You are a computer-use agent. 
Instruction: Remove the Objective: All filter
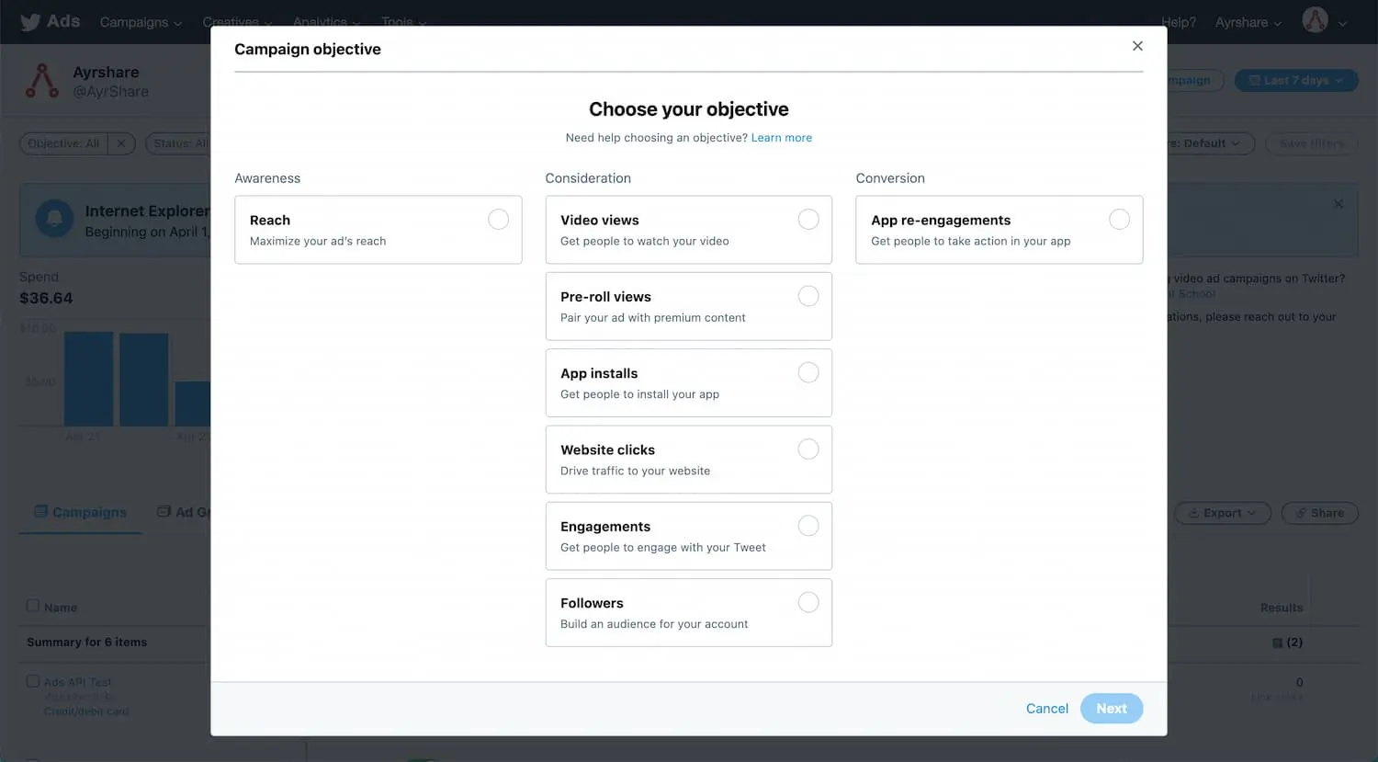(121, 143)
